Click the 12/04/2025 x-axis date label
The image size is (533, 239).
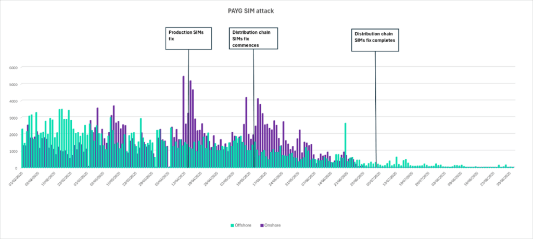click(177, 180)
